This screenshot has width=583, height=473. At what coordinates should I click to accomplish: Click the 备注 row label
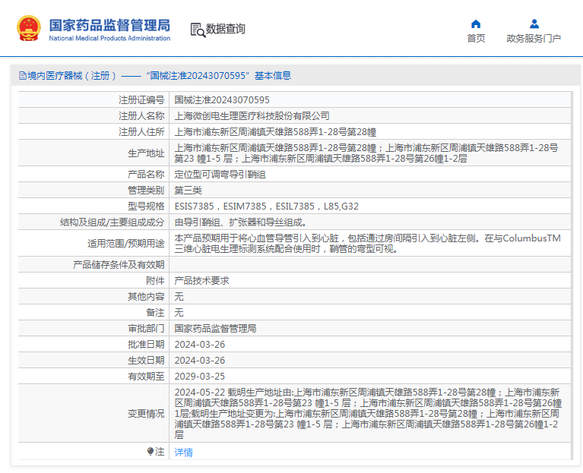(155, 312)
